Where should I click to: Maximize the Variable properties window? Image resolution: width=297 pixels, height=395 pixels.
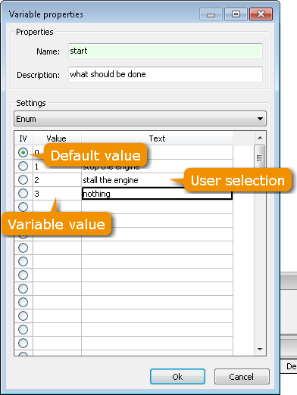point(236,14)
